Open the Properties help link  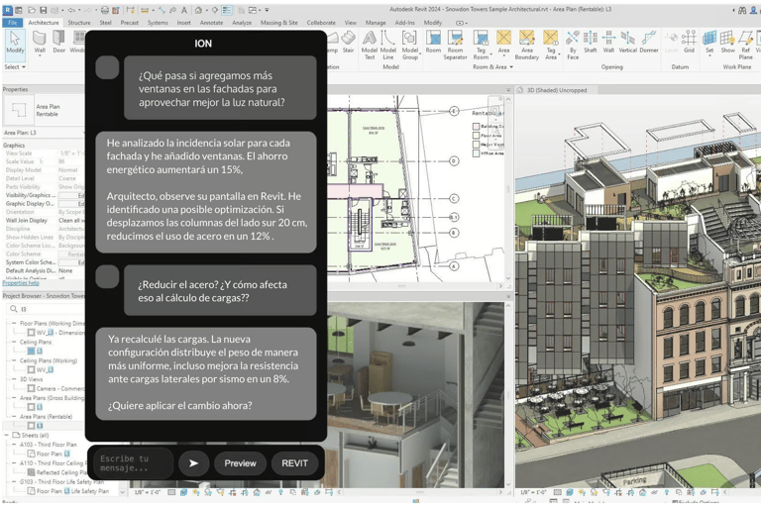21,283
